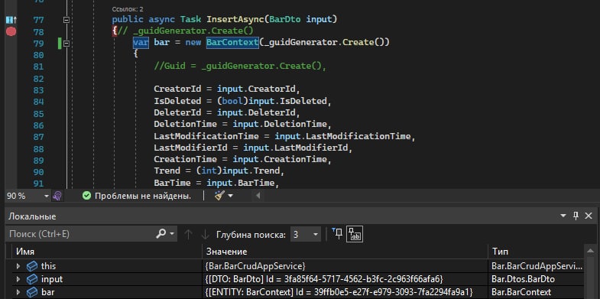Expand the "input" variable row
This screenshot has height=299, width=600.
click(x=18, y=279)
